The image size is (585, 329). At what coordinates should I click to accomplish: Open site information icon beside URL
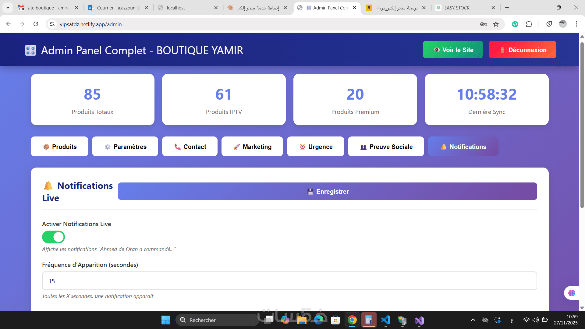(x=52, y=24)
